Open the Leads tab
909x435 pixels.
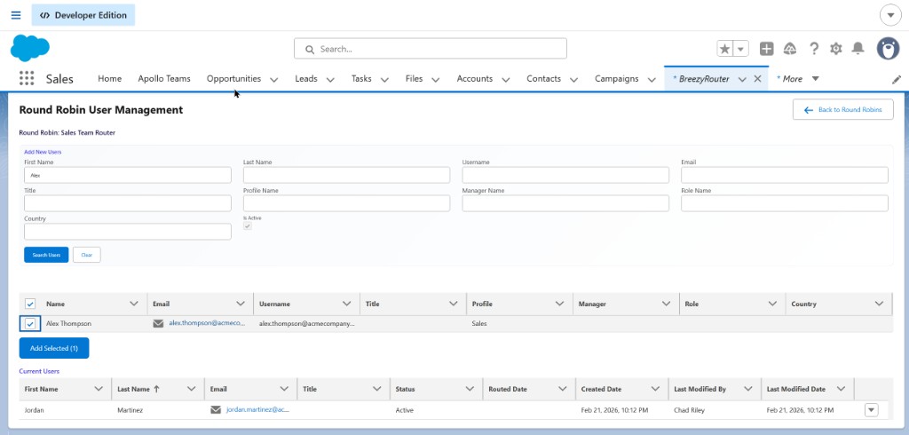click(x=306, y=79)
